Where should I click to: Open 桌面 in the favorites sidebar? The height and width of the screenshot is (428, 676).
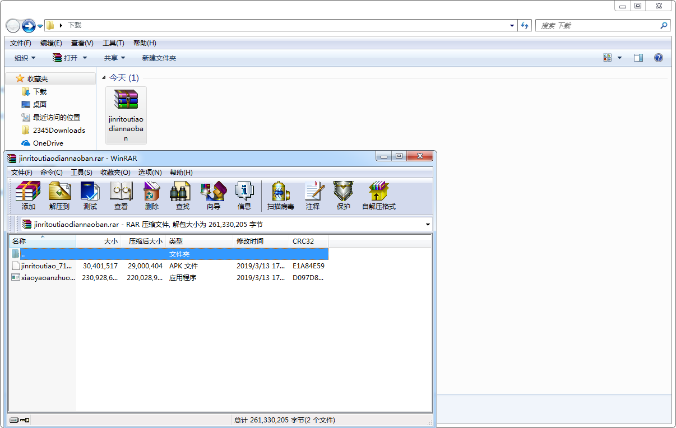[34, 105]
